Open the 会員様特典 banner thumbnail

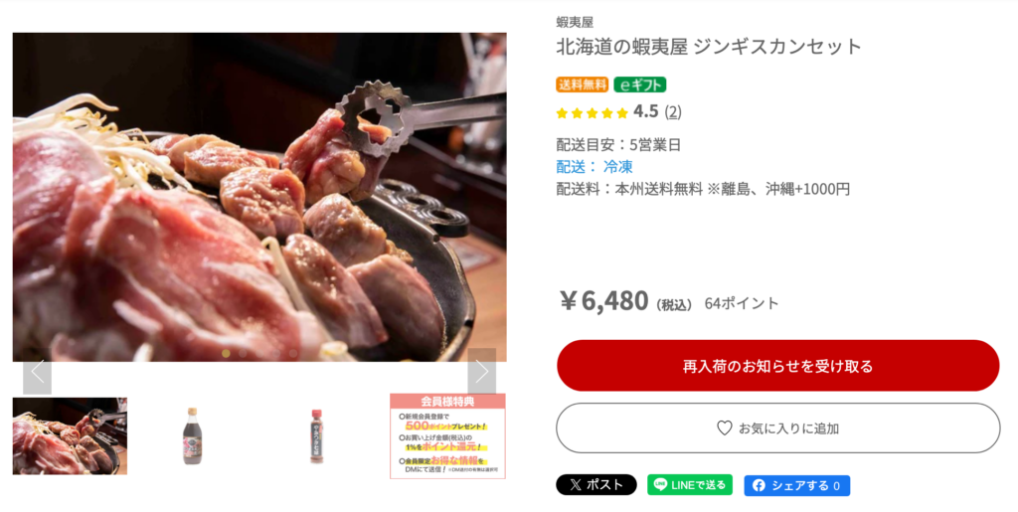point(448,436)
